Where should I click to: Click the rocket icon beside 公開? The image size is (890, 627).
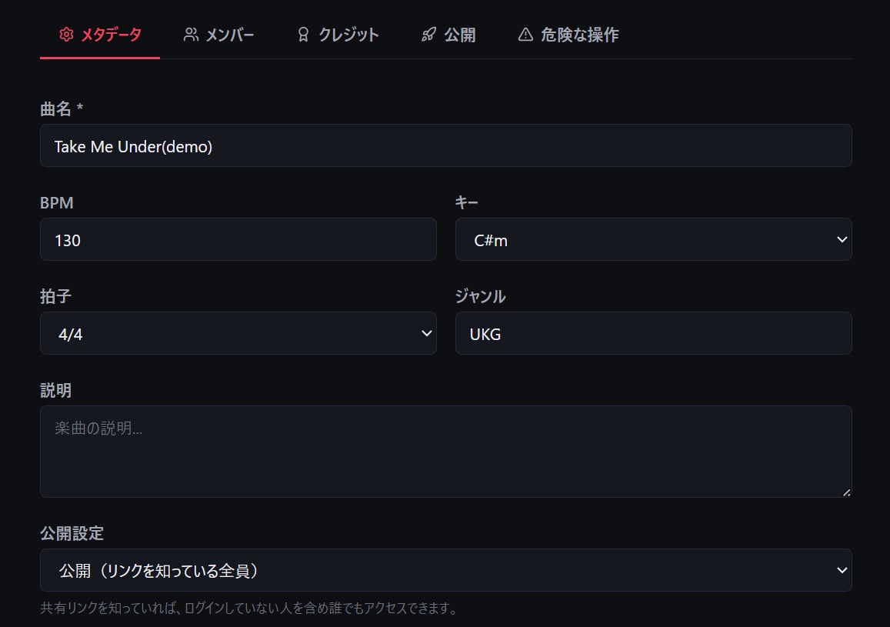click(x=428, y=35)
